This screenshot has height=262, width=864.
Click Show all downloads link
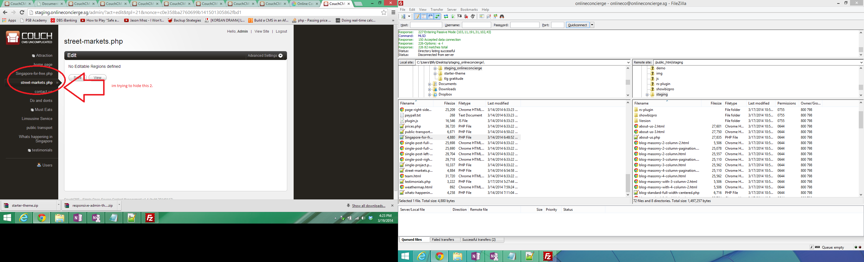click(x=368, y=206)
